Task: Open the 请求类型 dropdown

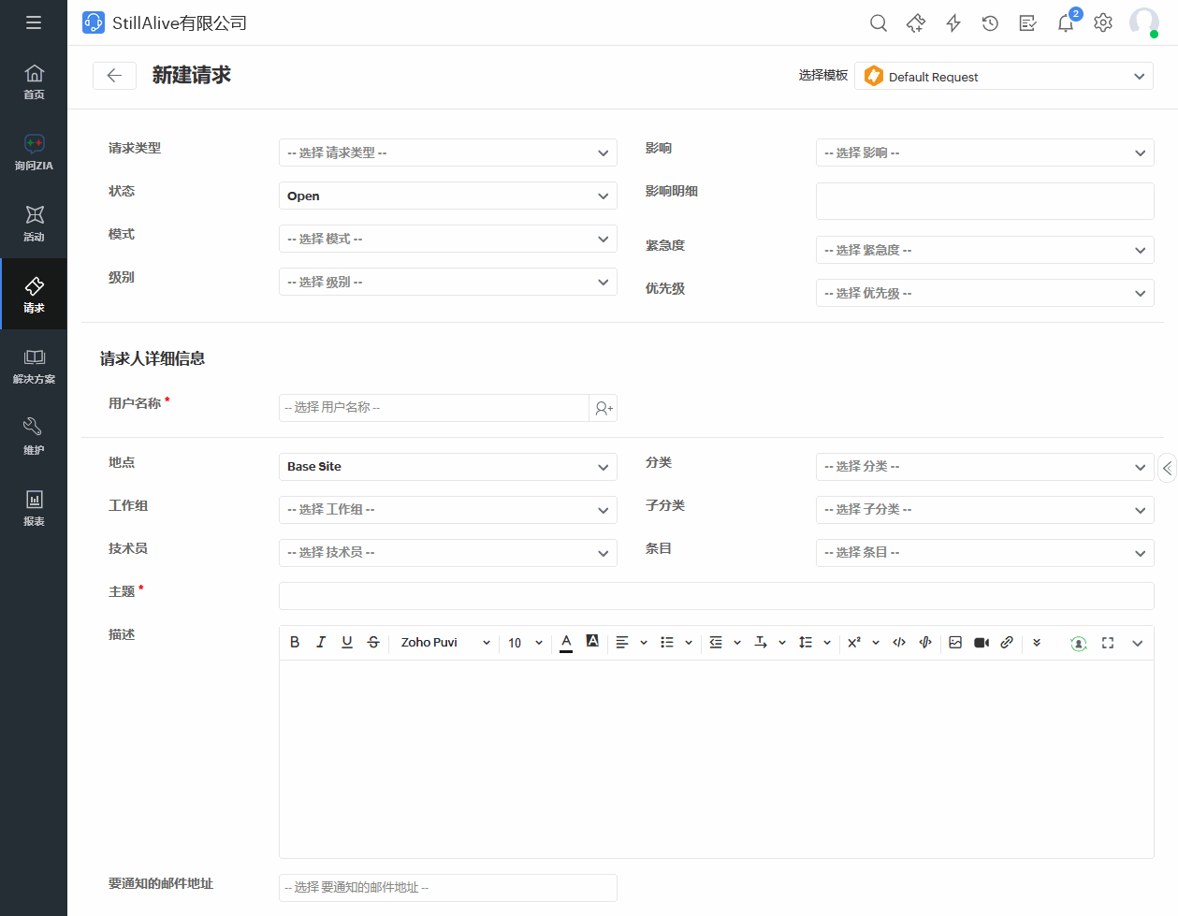Action: (447, 153)
